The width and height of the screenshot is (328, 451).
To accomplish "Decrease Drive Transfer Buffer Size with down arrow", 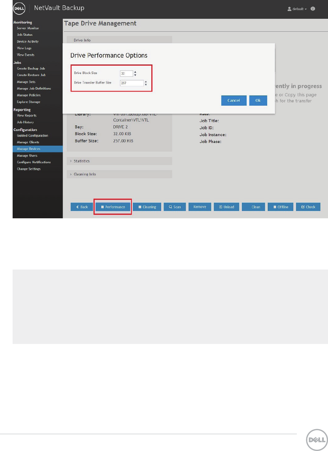I will (146, 85).
